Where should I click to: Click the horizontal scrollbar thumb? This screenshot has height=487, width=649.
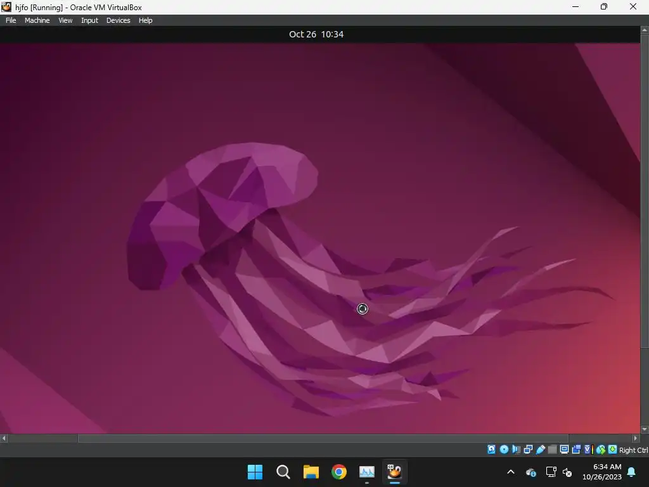[323, 438]
